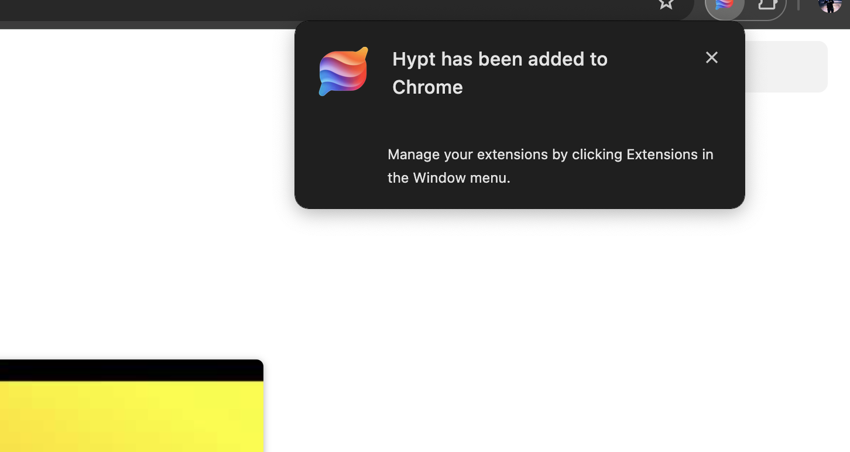Click the Hypt logo in the popup
Viewport: 850px width, 452px height.
click(344, 71)
